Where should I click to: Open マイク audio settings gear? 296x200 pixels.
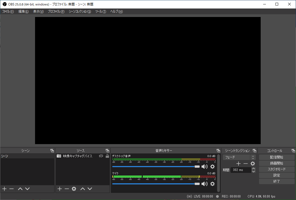(x=212, y=184)
